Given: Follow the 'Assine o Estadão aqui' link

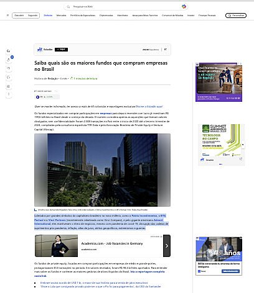Looking at the screenshot, I should 149,106.
